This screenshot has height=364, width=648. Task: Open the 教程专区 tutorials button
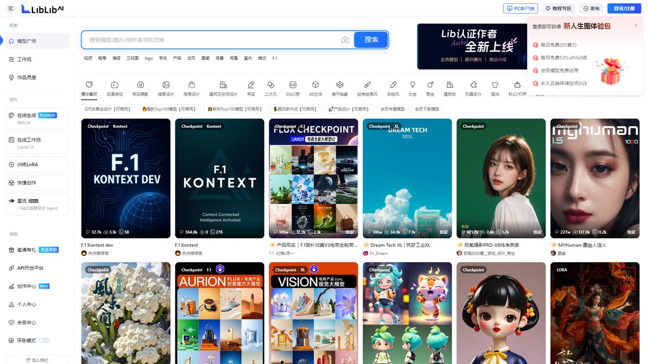coord(558,9)
